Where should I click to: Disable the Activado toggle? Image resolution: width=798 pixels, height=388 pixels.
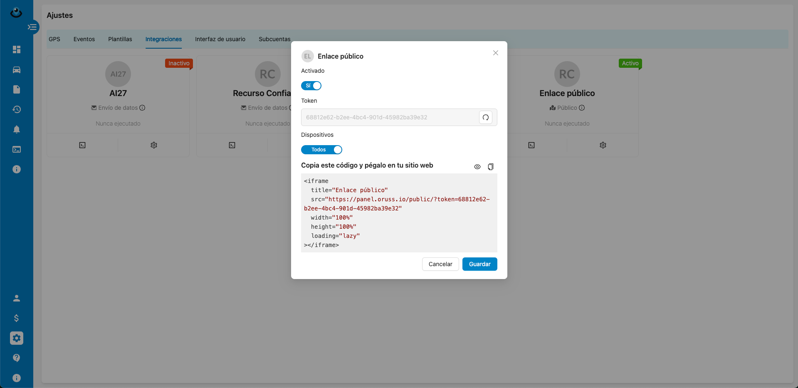[x=311, y=86]
